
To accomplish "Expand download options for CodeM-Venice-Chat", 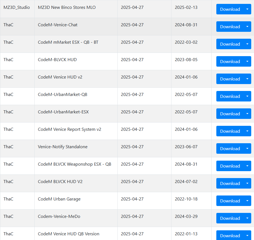I will coord(247,27).
